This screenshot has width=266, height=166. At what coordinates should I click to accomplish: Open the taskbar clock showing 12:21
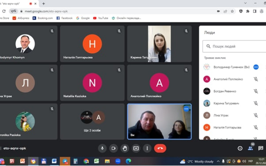coord(261,161)
